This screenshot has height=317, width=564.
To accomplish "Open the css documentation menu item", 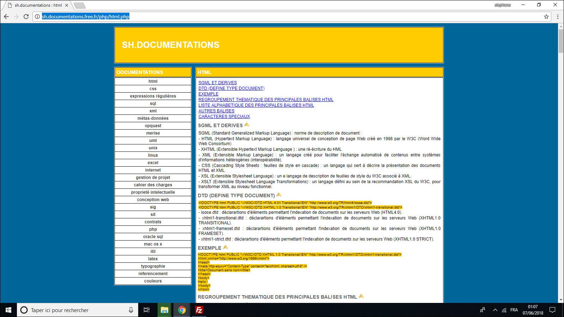I will tap(153, 89).
